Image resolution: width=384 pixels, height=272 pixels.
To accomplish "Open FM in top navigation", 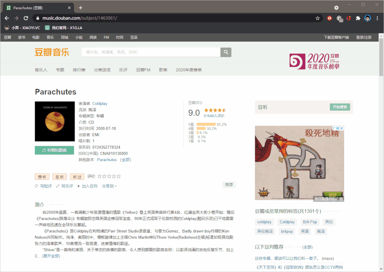I will [106, 37].
